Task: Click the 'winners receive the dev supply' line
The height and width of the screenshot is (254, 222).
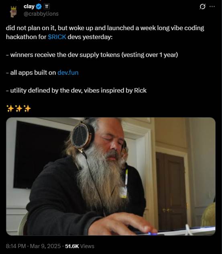Action: point(92,55)
